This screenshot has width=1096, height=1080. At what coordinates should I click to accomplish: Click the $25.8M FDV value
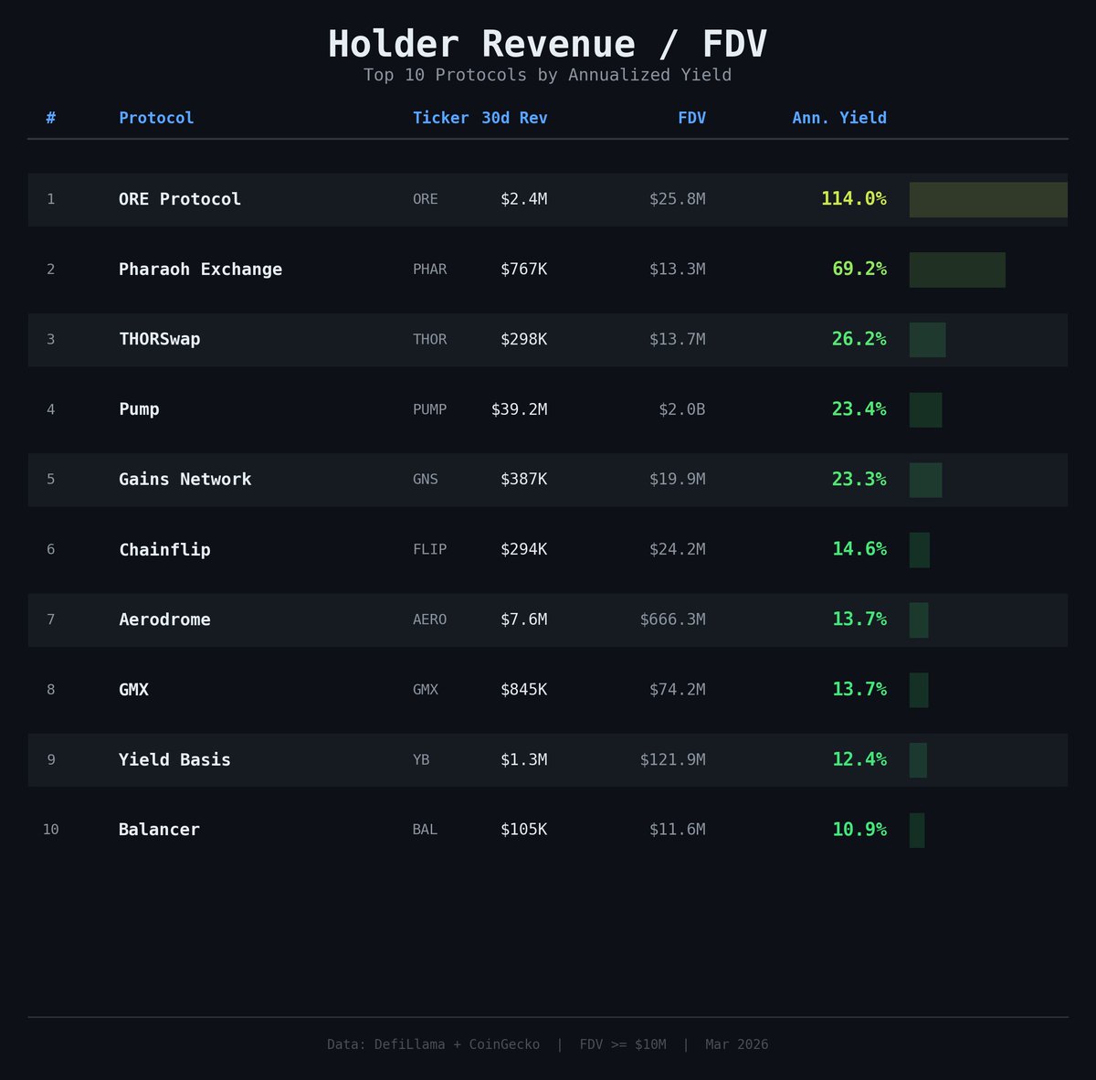[677, 199]
